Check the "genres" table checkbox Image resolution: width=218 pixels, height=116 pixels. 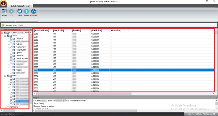(11, 53)
